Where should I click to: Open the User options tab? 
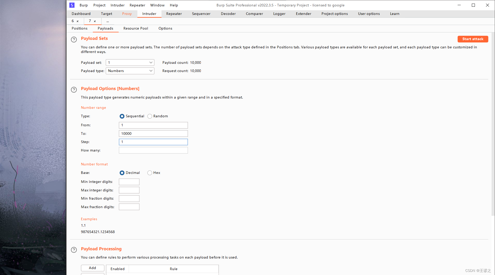369,14
